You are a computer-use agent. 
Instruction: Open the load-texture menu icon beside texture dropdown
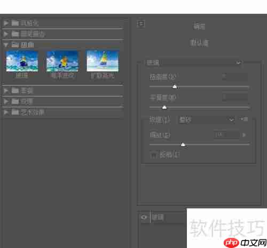click(244, 119)
